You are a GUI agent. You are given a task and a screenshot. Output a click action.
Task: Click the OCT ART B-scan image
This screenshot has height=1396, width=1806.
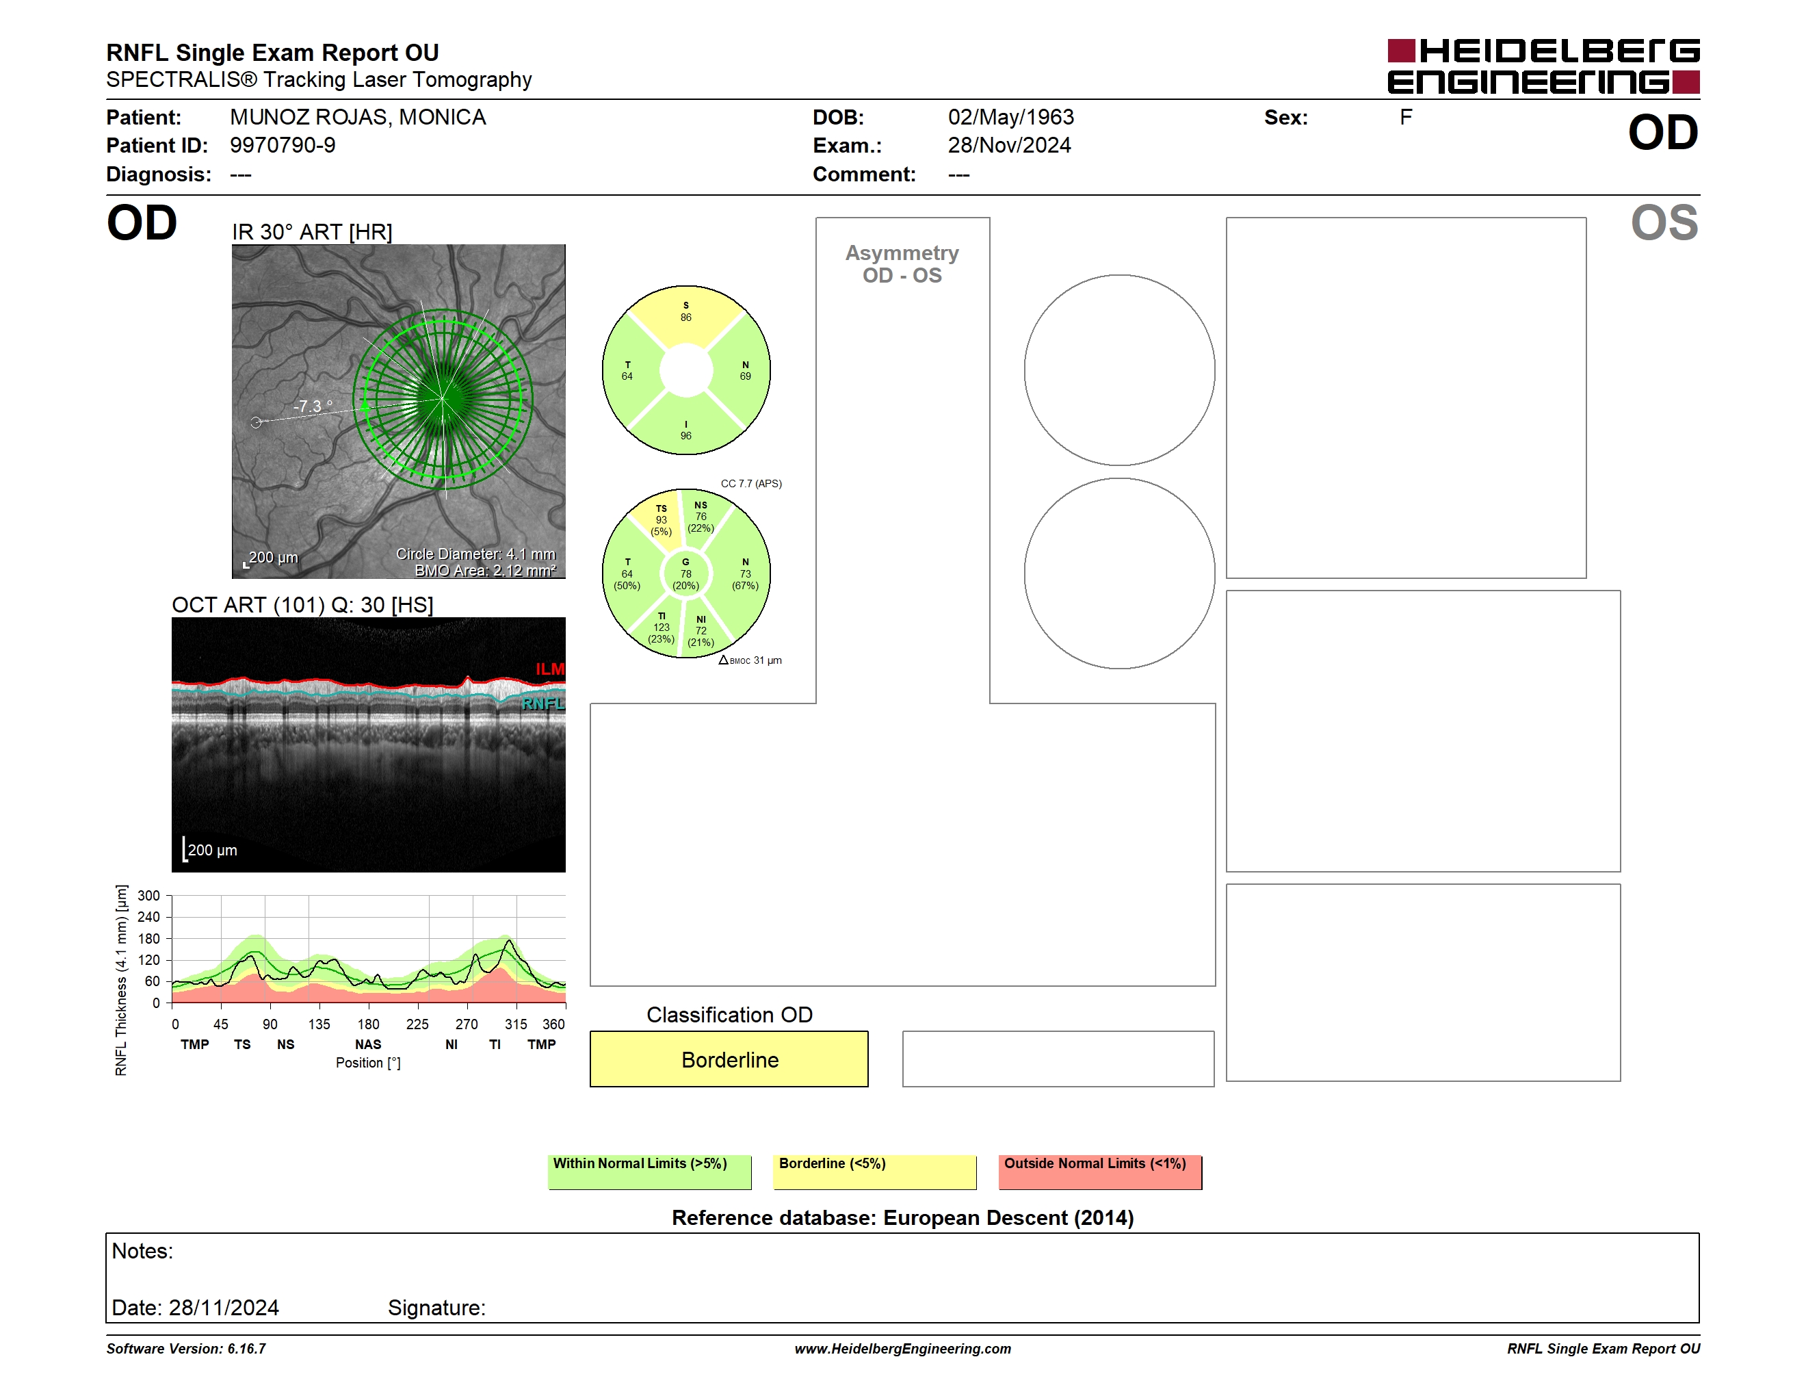tap(369, 745)
